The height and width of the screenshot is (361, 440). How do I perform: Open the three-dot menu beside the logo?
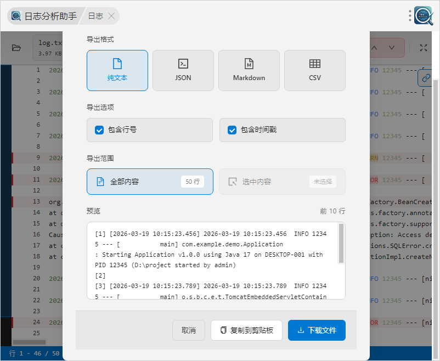(410, 16)
